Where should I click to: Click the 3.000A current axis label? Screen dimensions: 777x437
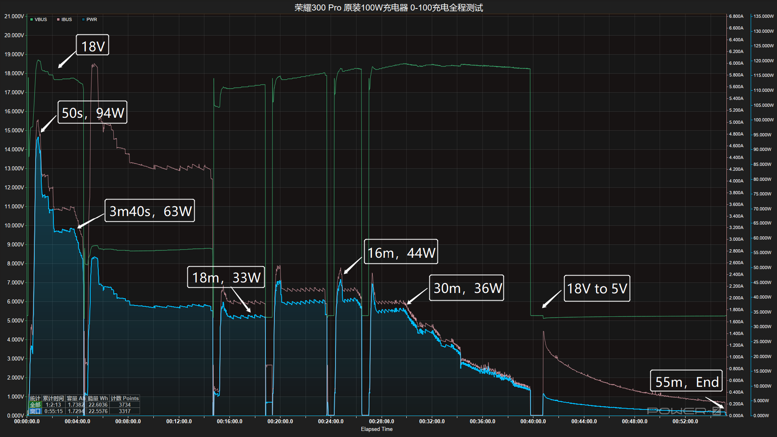click(x=736, y=239)
